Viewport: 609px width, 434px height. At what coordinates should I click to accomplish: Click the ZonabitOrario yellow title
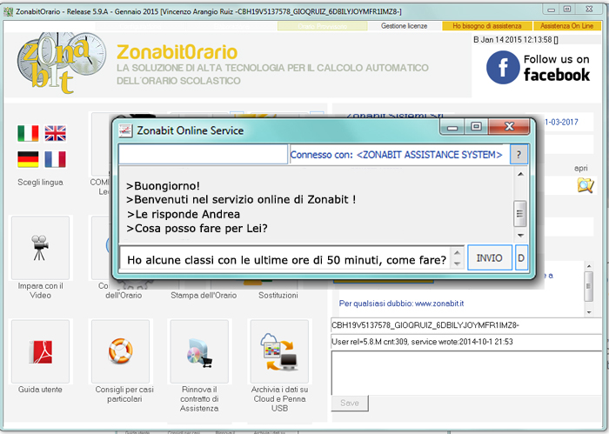pyautogui.click(x=177, y=52)
